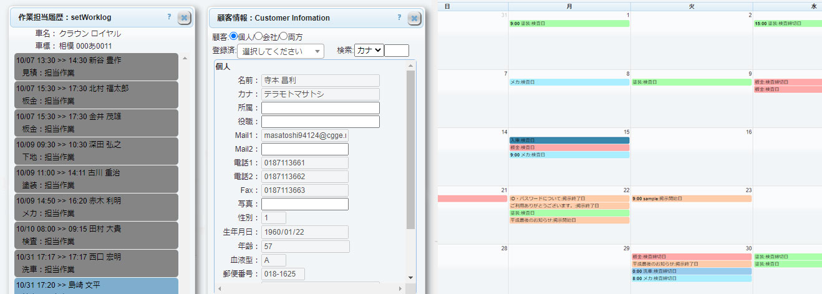The height and width of the screenshot is (294, 822).
Task: Choose the 会社 customer type option
Action: 258,37
